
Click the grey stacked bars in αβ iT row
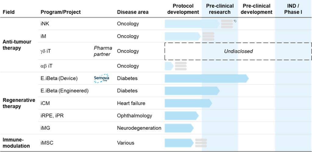[181, 66]
